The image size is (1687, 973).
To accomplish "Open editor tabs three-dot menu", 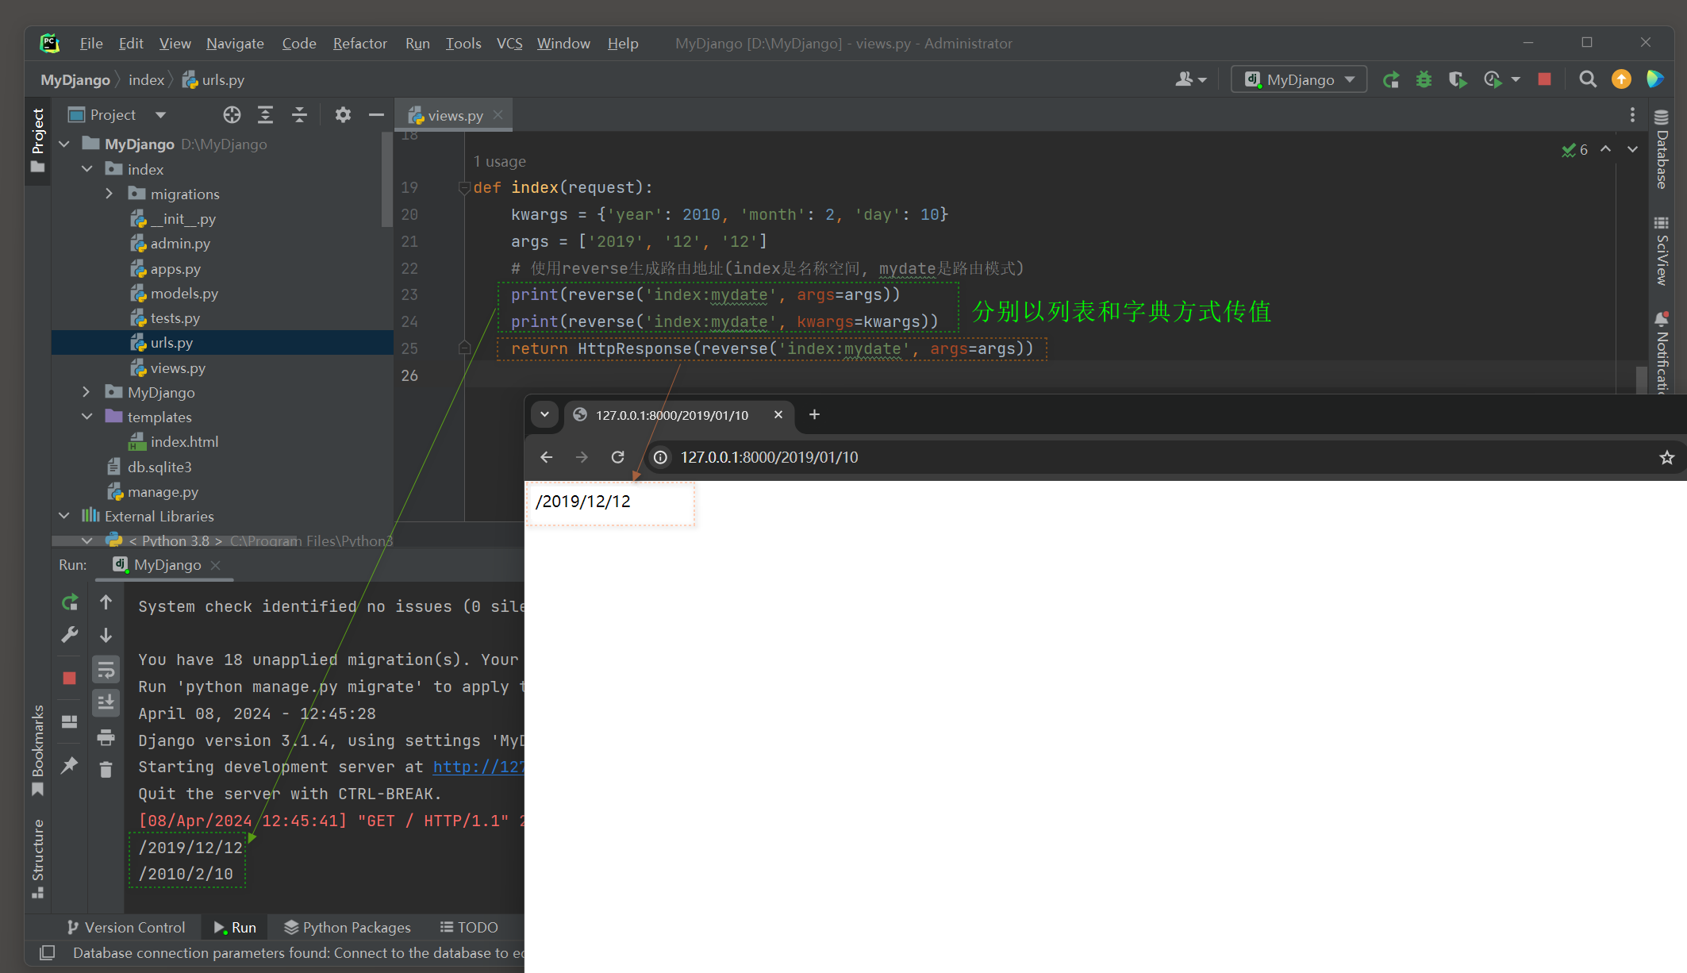I will coord(1632,115).
